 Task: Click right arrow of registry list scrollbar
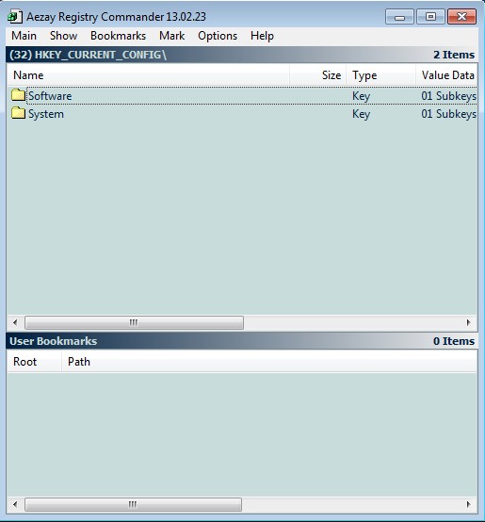coord(469,322)
